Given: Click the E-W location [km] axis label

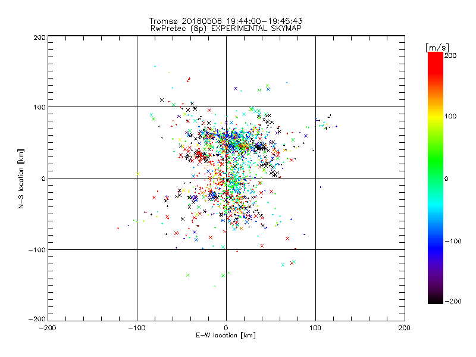Looking at the screenshot, I should pyautogui.click(x=226, y=336).
